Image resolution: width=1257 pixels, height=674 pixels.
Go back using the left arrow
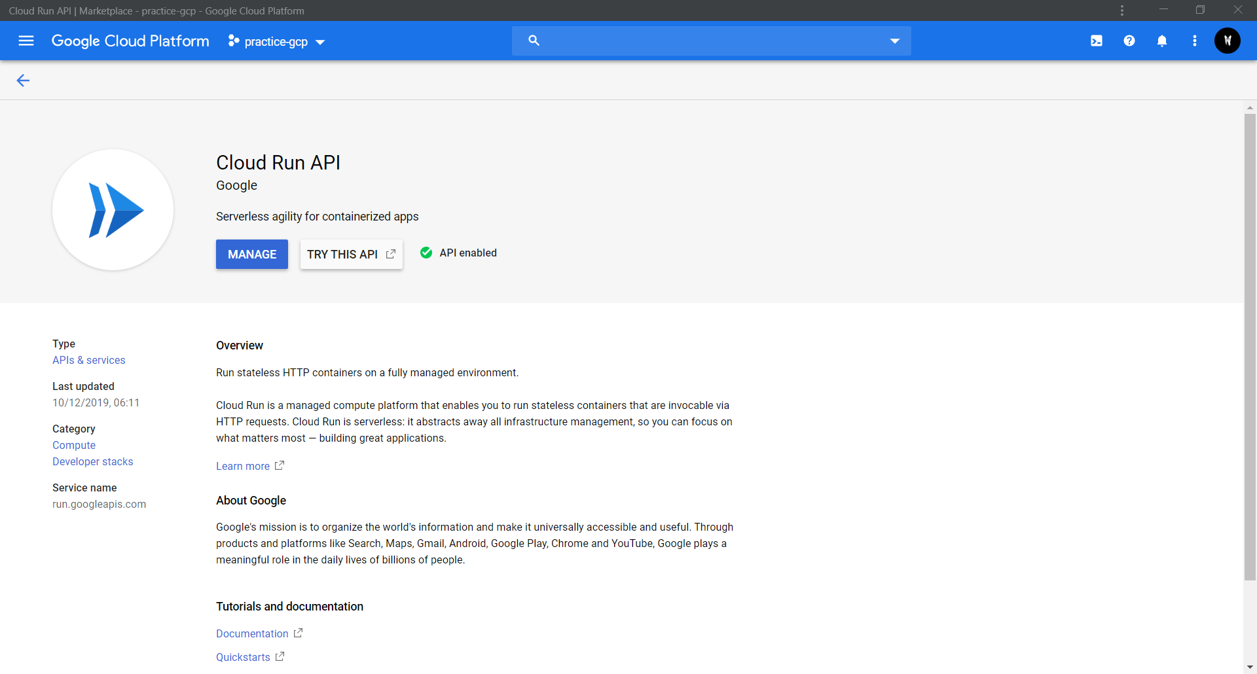[x=23, y=80]
